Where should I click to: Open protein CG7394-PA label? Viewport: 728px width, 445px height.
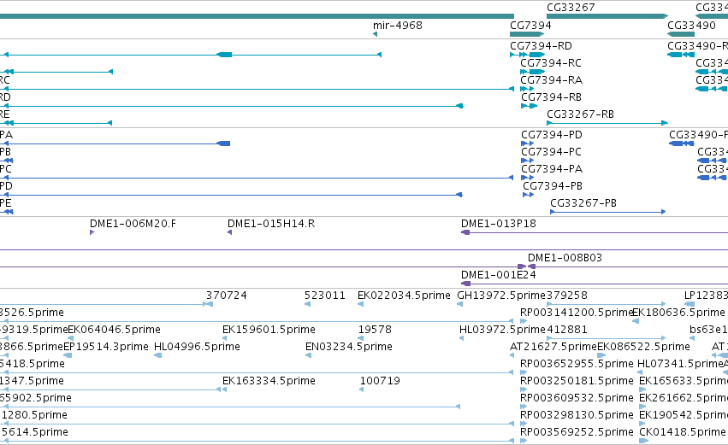click(x=552, y=169)
